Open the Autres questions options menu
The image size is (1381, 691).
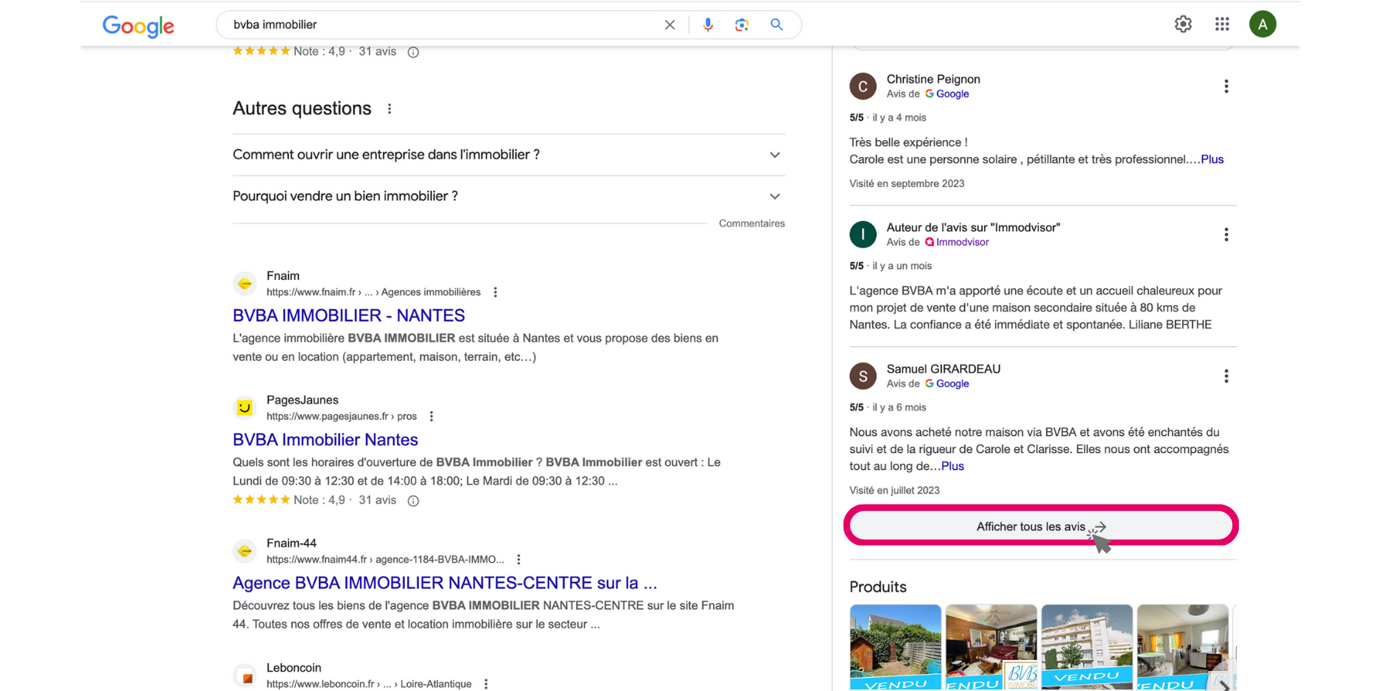(390, 109)
